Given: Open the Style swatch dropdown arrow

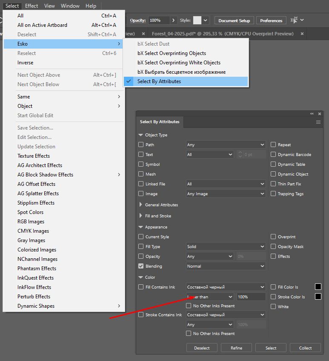Looking at the screenshot, I should point(206,20).
